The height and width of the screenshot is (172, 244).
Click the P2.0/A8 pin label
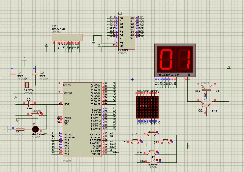[x=96, y=110]
